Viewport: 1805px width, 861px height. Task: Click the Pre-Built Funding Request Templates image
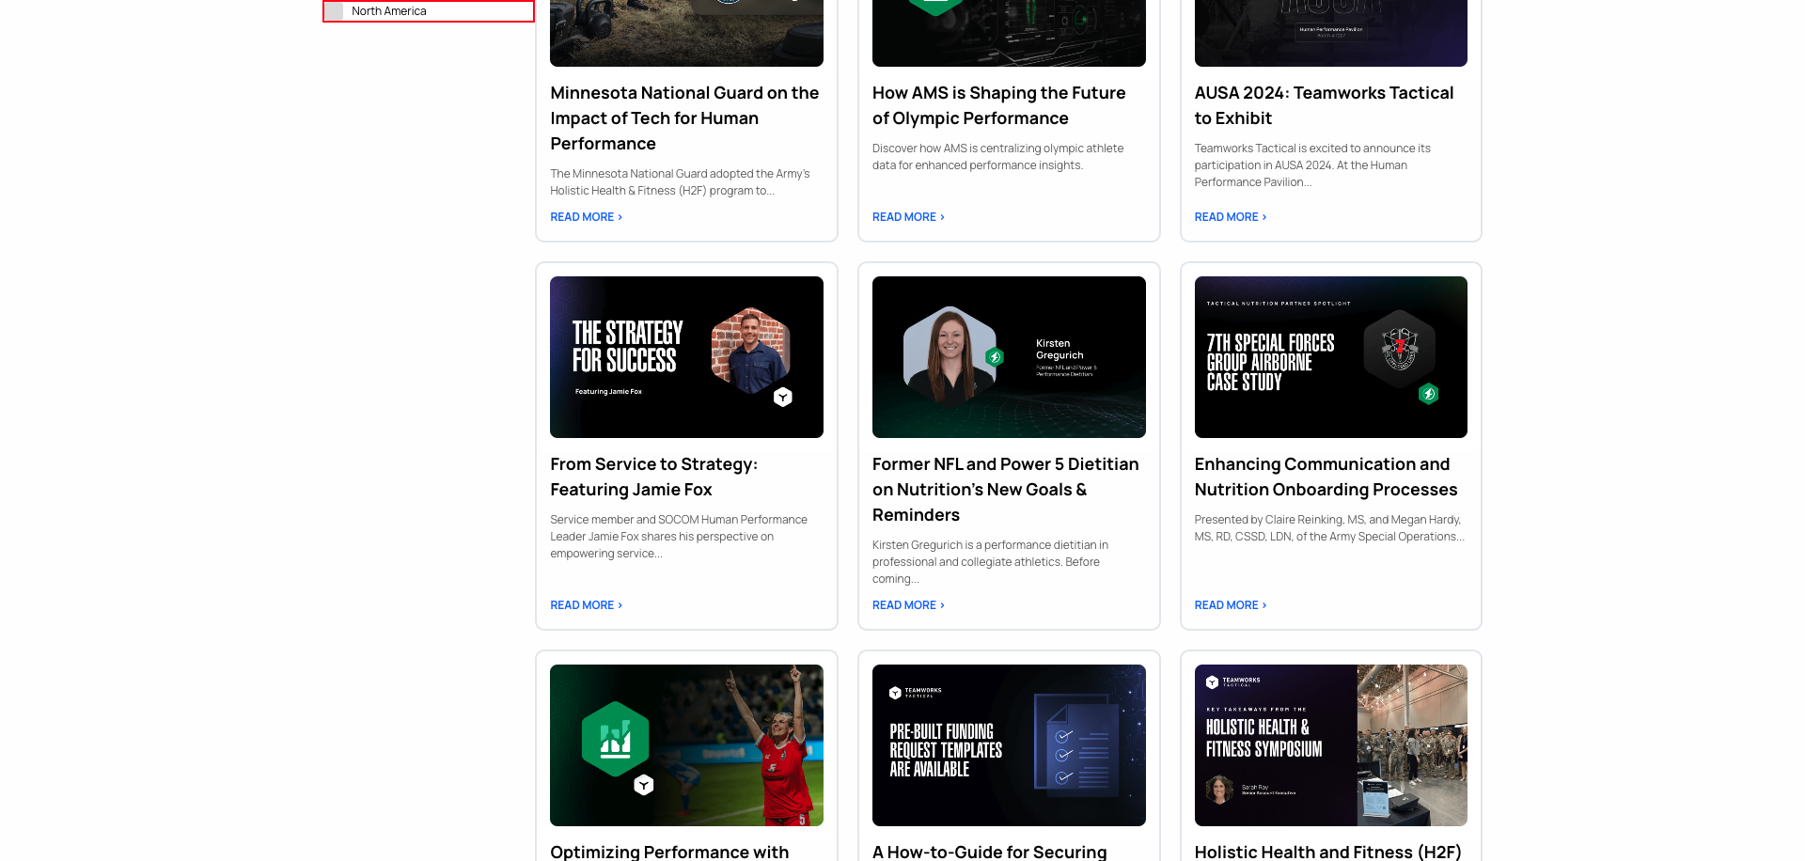[1009, 744]
